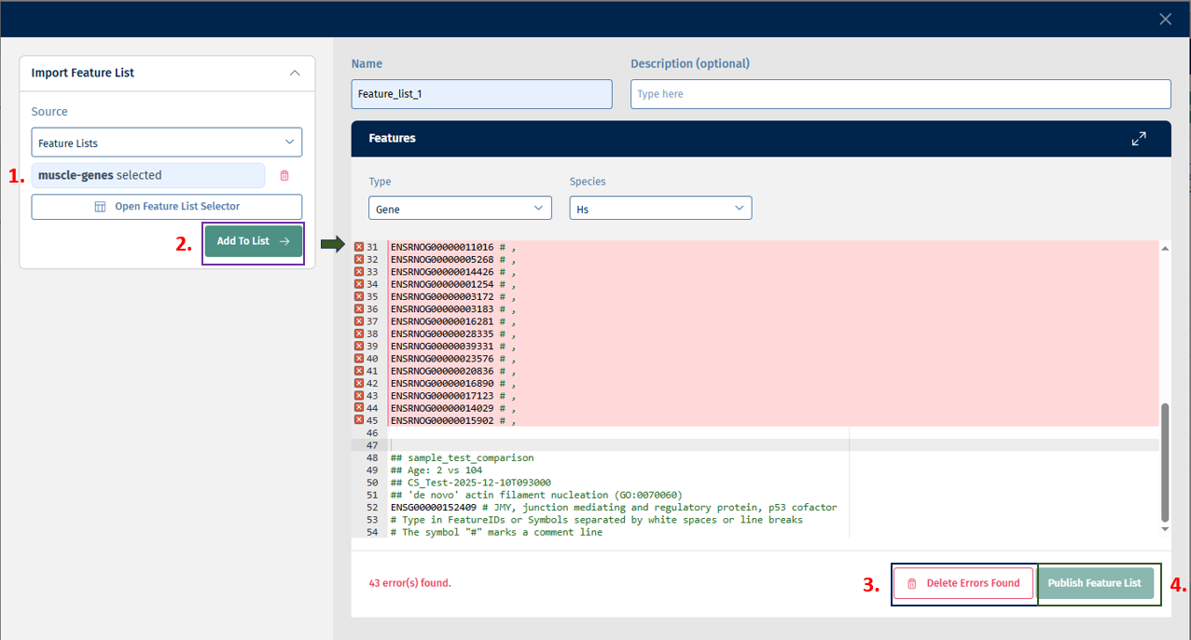The height and width of the screenshot is (640, 1191).
Task: Click Open Feature List Selector button
Action: click(167, 206)
